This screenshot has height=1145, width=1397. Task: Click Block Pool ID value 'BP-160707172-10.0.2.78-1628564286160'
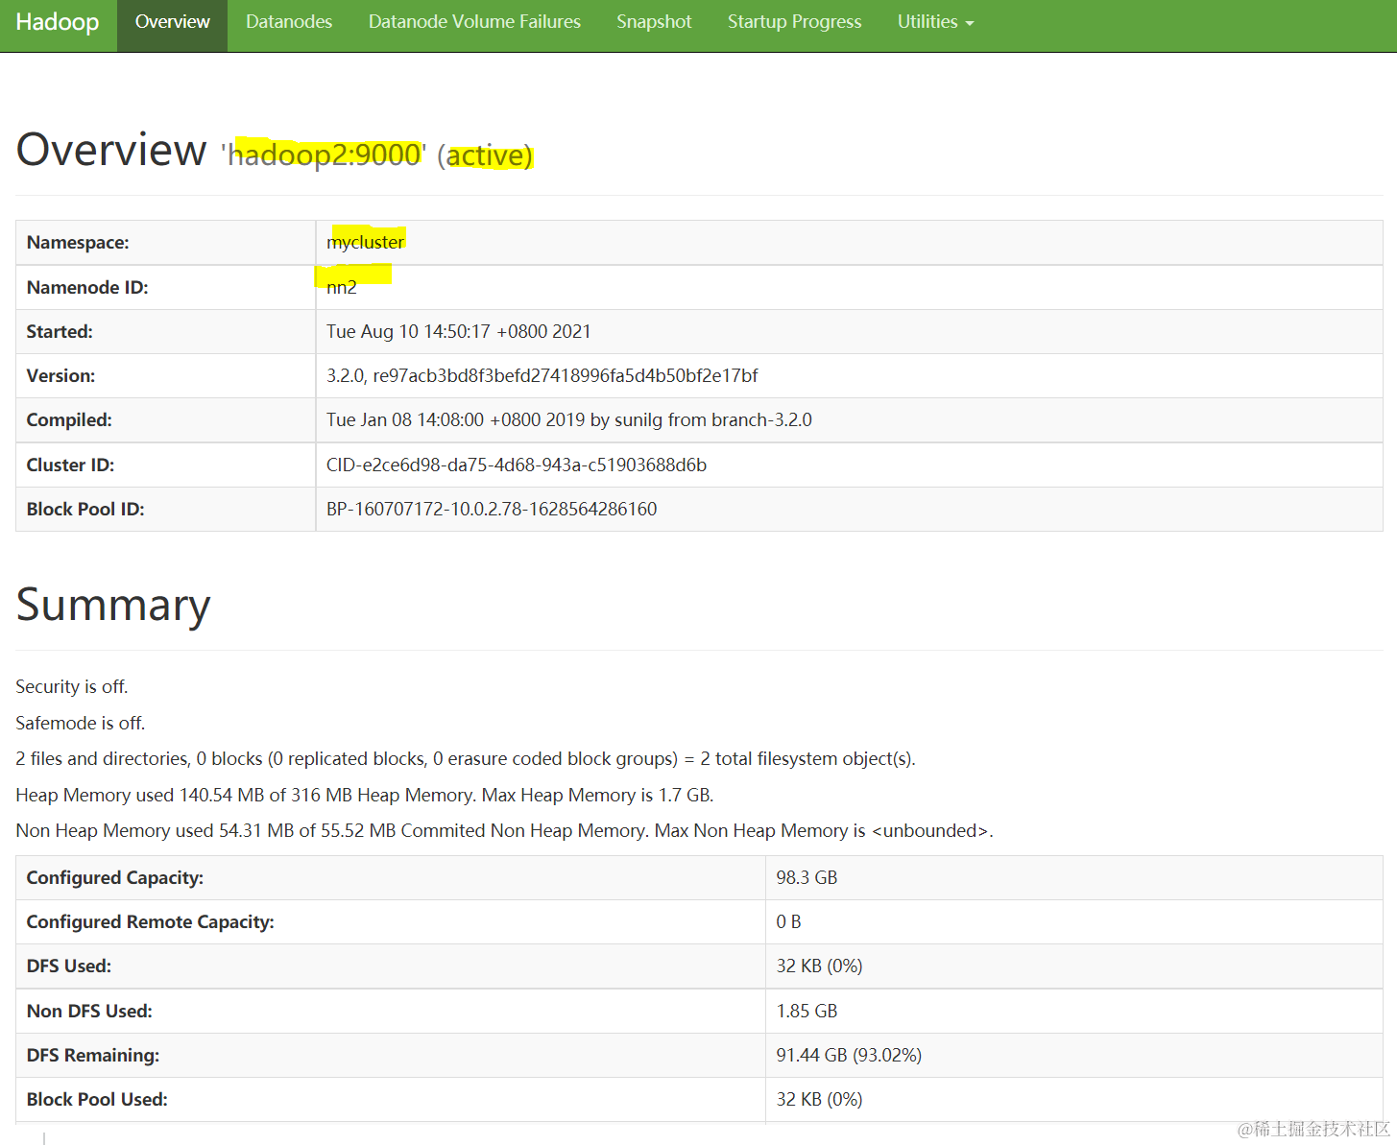coord(492,509)
